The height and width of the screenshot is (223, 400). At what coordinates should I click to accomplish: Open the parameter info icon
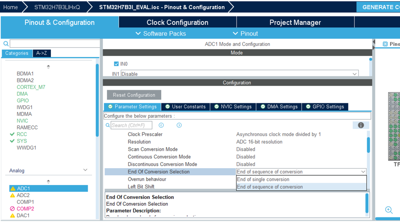tap(361, 125)
